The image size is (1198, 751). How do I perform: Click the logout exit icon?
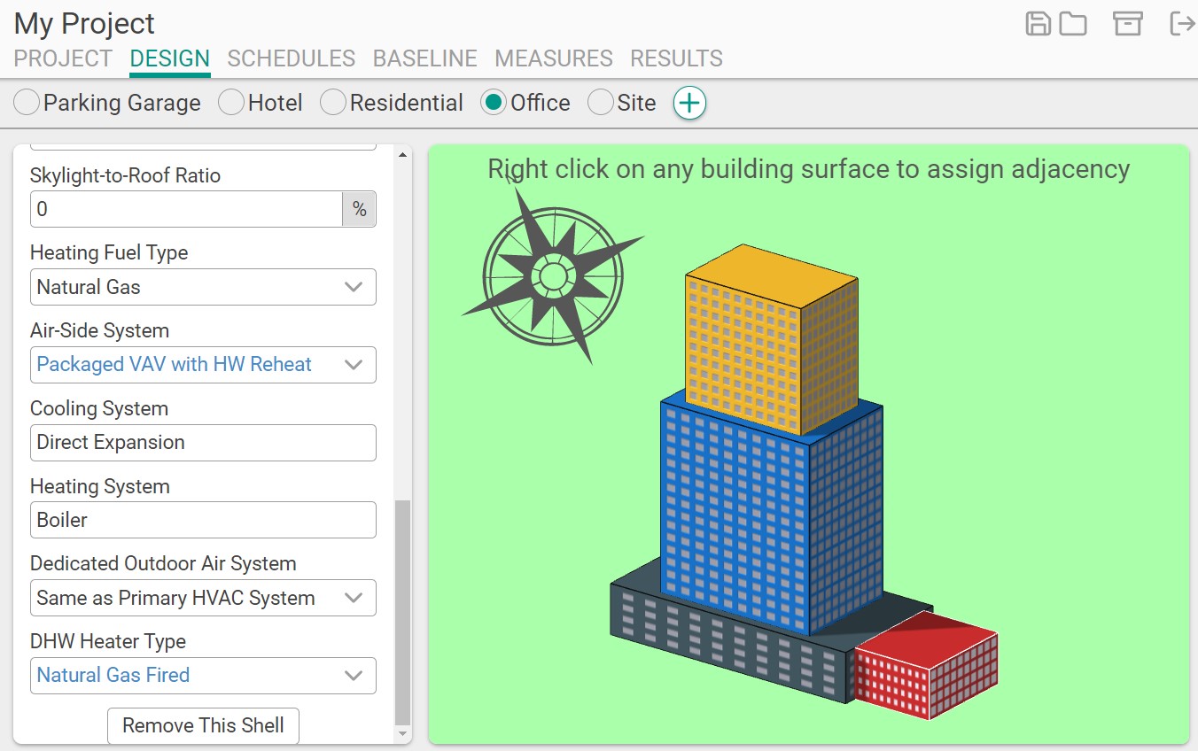click(1181, 24)
